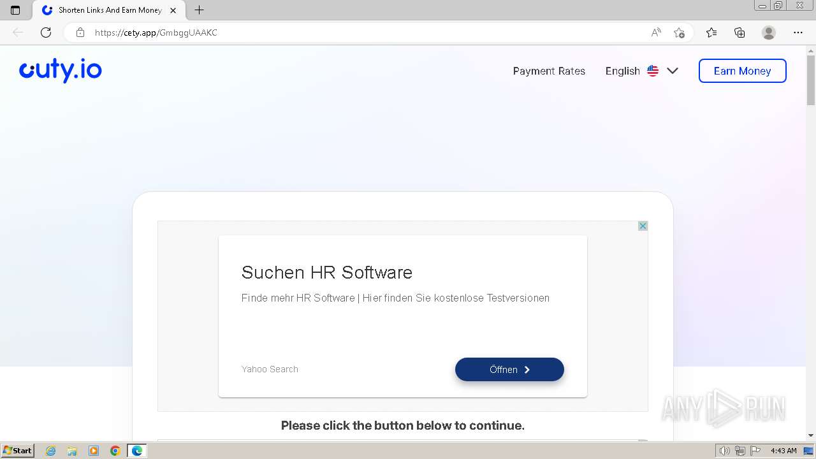Viewport: 816px width, 459px height.
Task: Open the browser profile menu
Action: click(769, 33)
